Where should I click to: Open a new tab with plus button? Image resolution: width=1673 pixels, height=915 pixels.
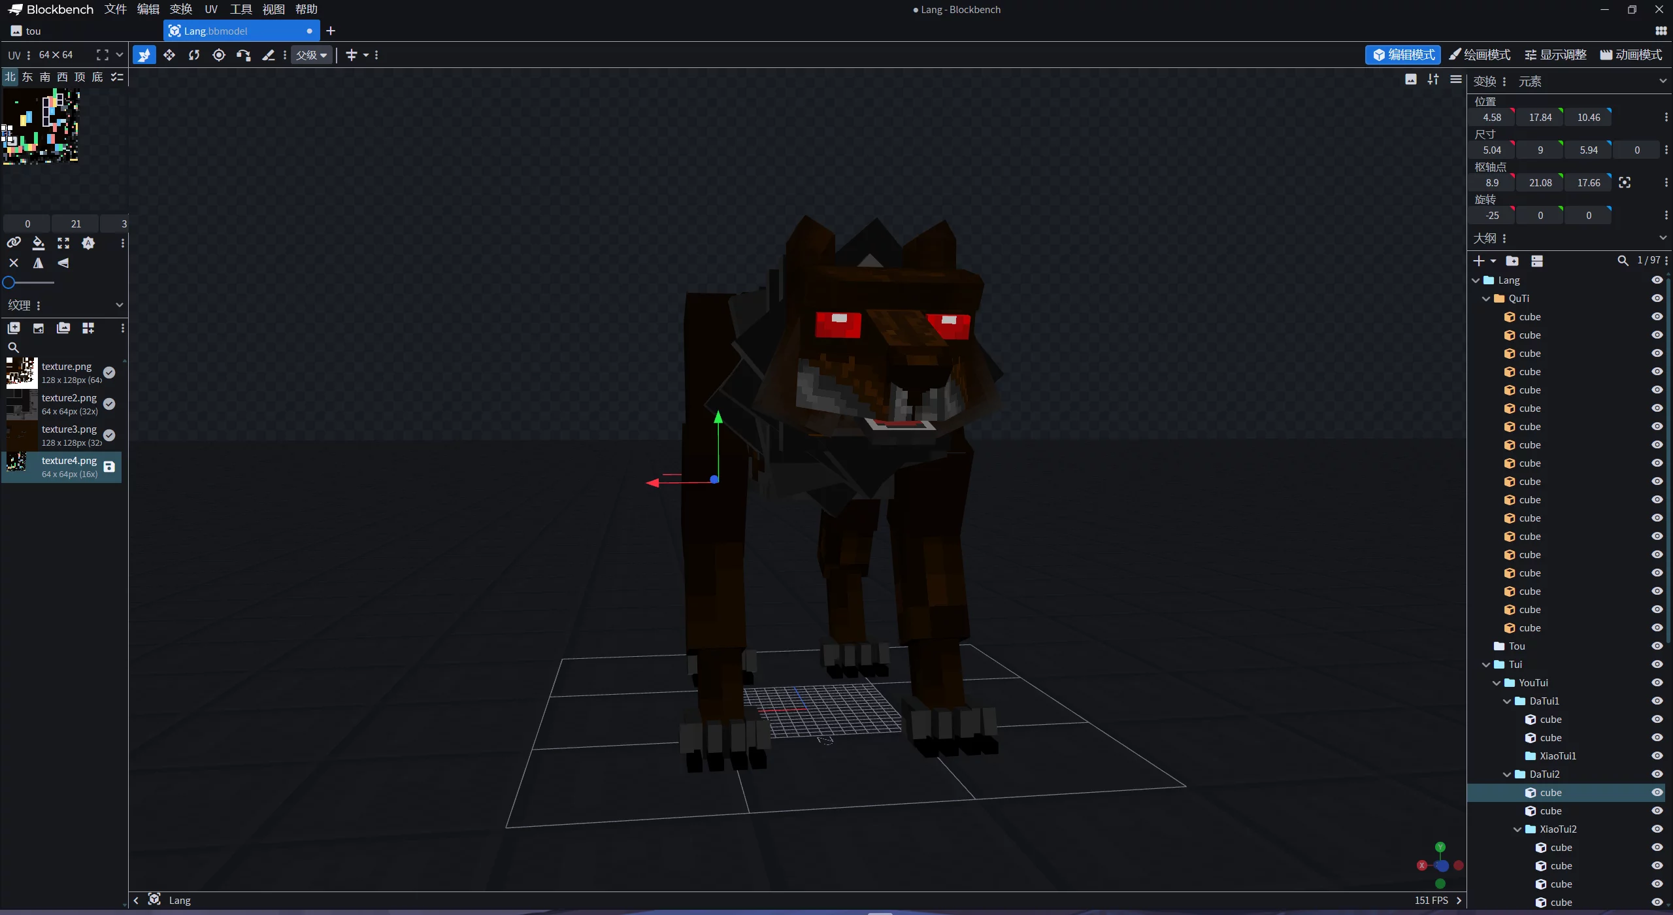(331, 31)
